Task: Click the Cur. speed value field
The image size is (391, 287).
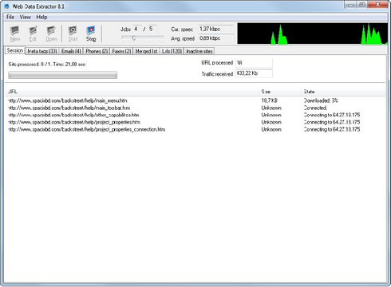Action: [215, 29]
